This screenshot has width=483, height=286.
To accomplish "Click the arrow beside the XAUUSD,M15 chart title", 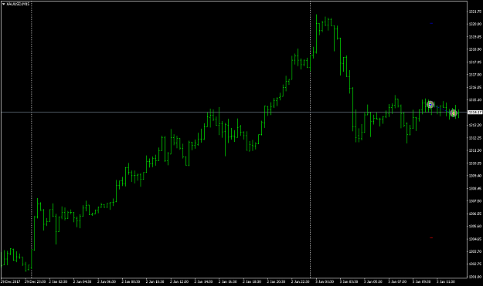I will 4,4.
